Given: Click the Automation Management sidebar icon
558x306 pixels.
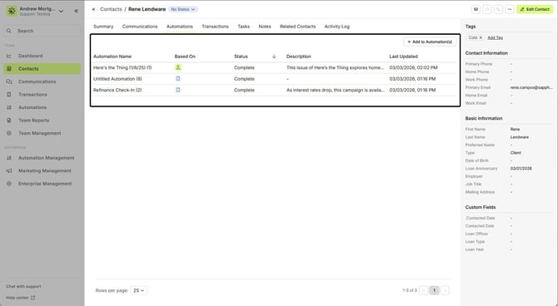Looking at the screenshot, I should (9, 158).
